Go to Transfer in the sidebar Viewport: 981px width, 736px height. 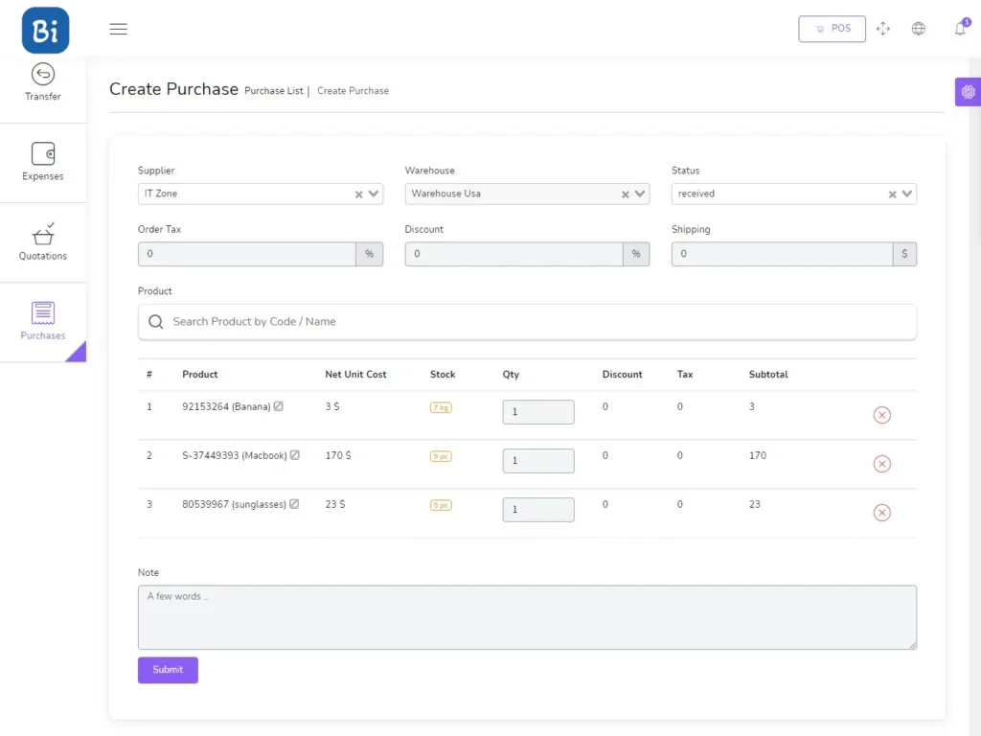[42, 82]
